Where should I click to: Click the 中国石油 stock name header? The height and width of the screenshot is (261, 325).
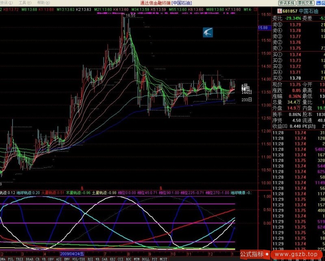[310, 12]
